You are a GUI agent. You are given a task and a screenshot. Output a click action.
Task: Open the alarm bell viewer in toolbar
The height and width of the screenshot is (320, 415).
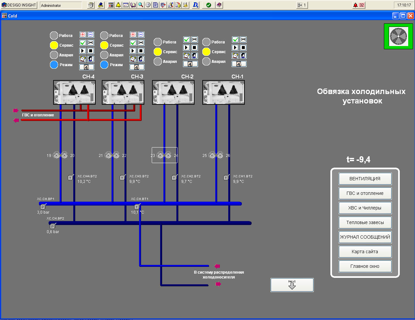[x=118, y=5]
